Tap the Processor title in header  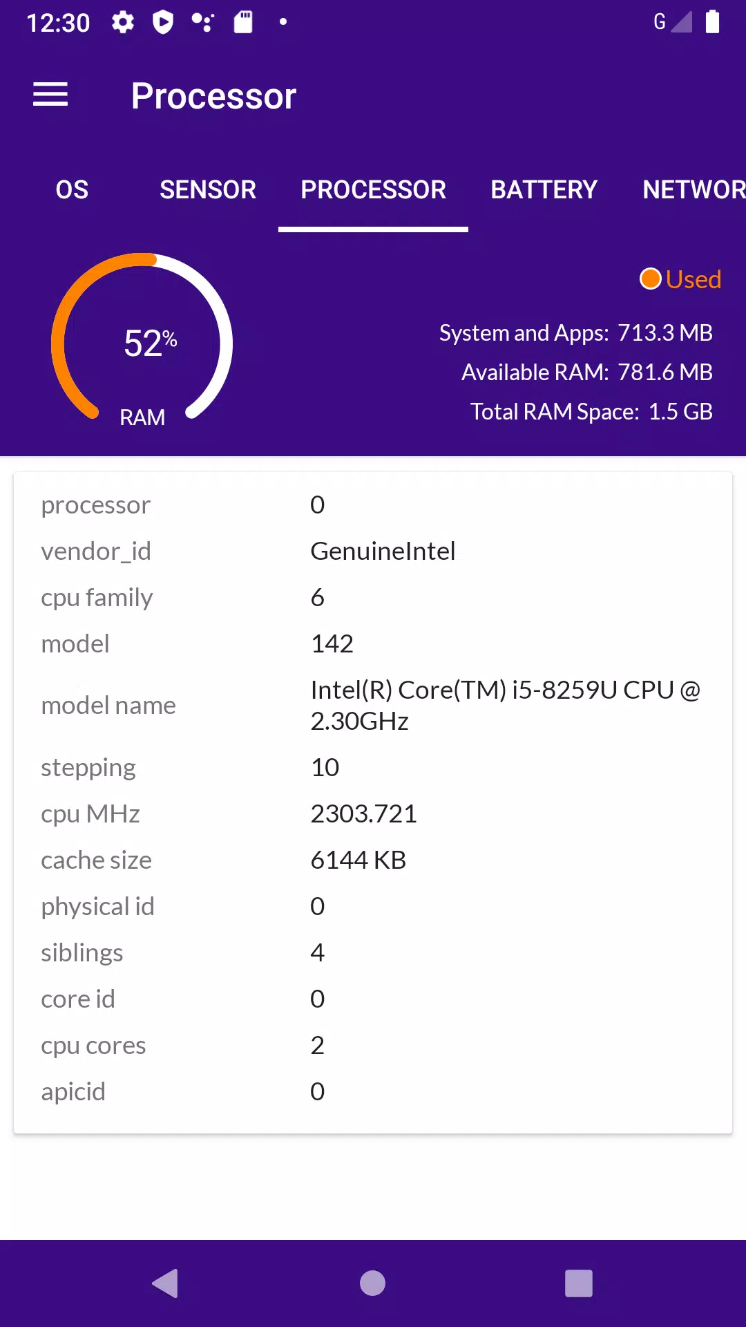click(x=214, y=95)
